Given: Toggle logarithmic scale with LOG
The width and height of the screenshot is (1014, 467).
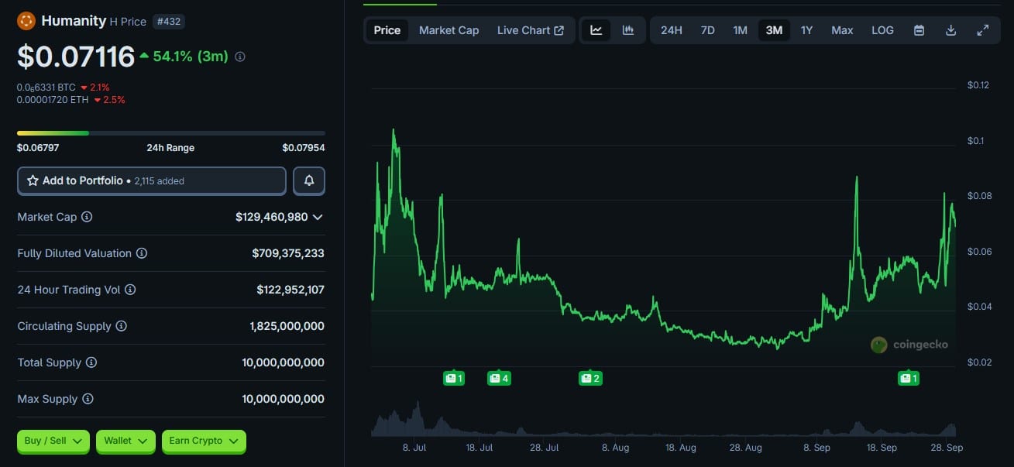Looking at the screenshot, I should [x=882, y=29].
